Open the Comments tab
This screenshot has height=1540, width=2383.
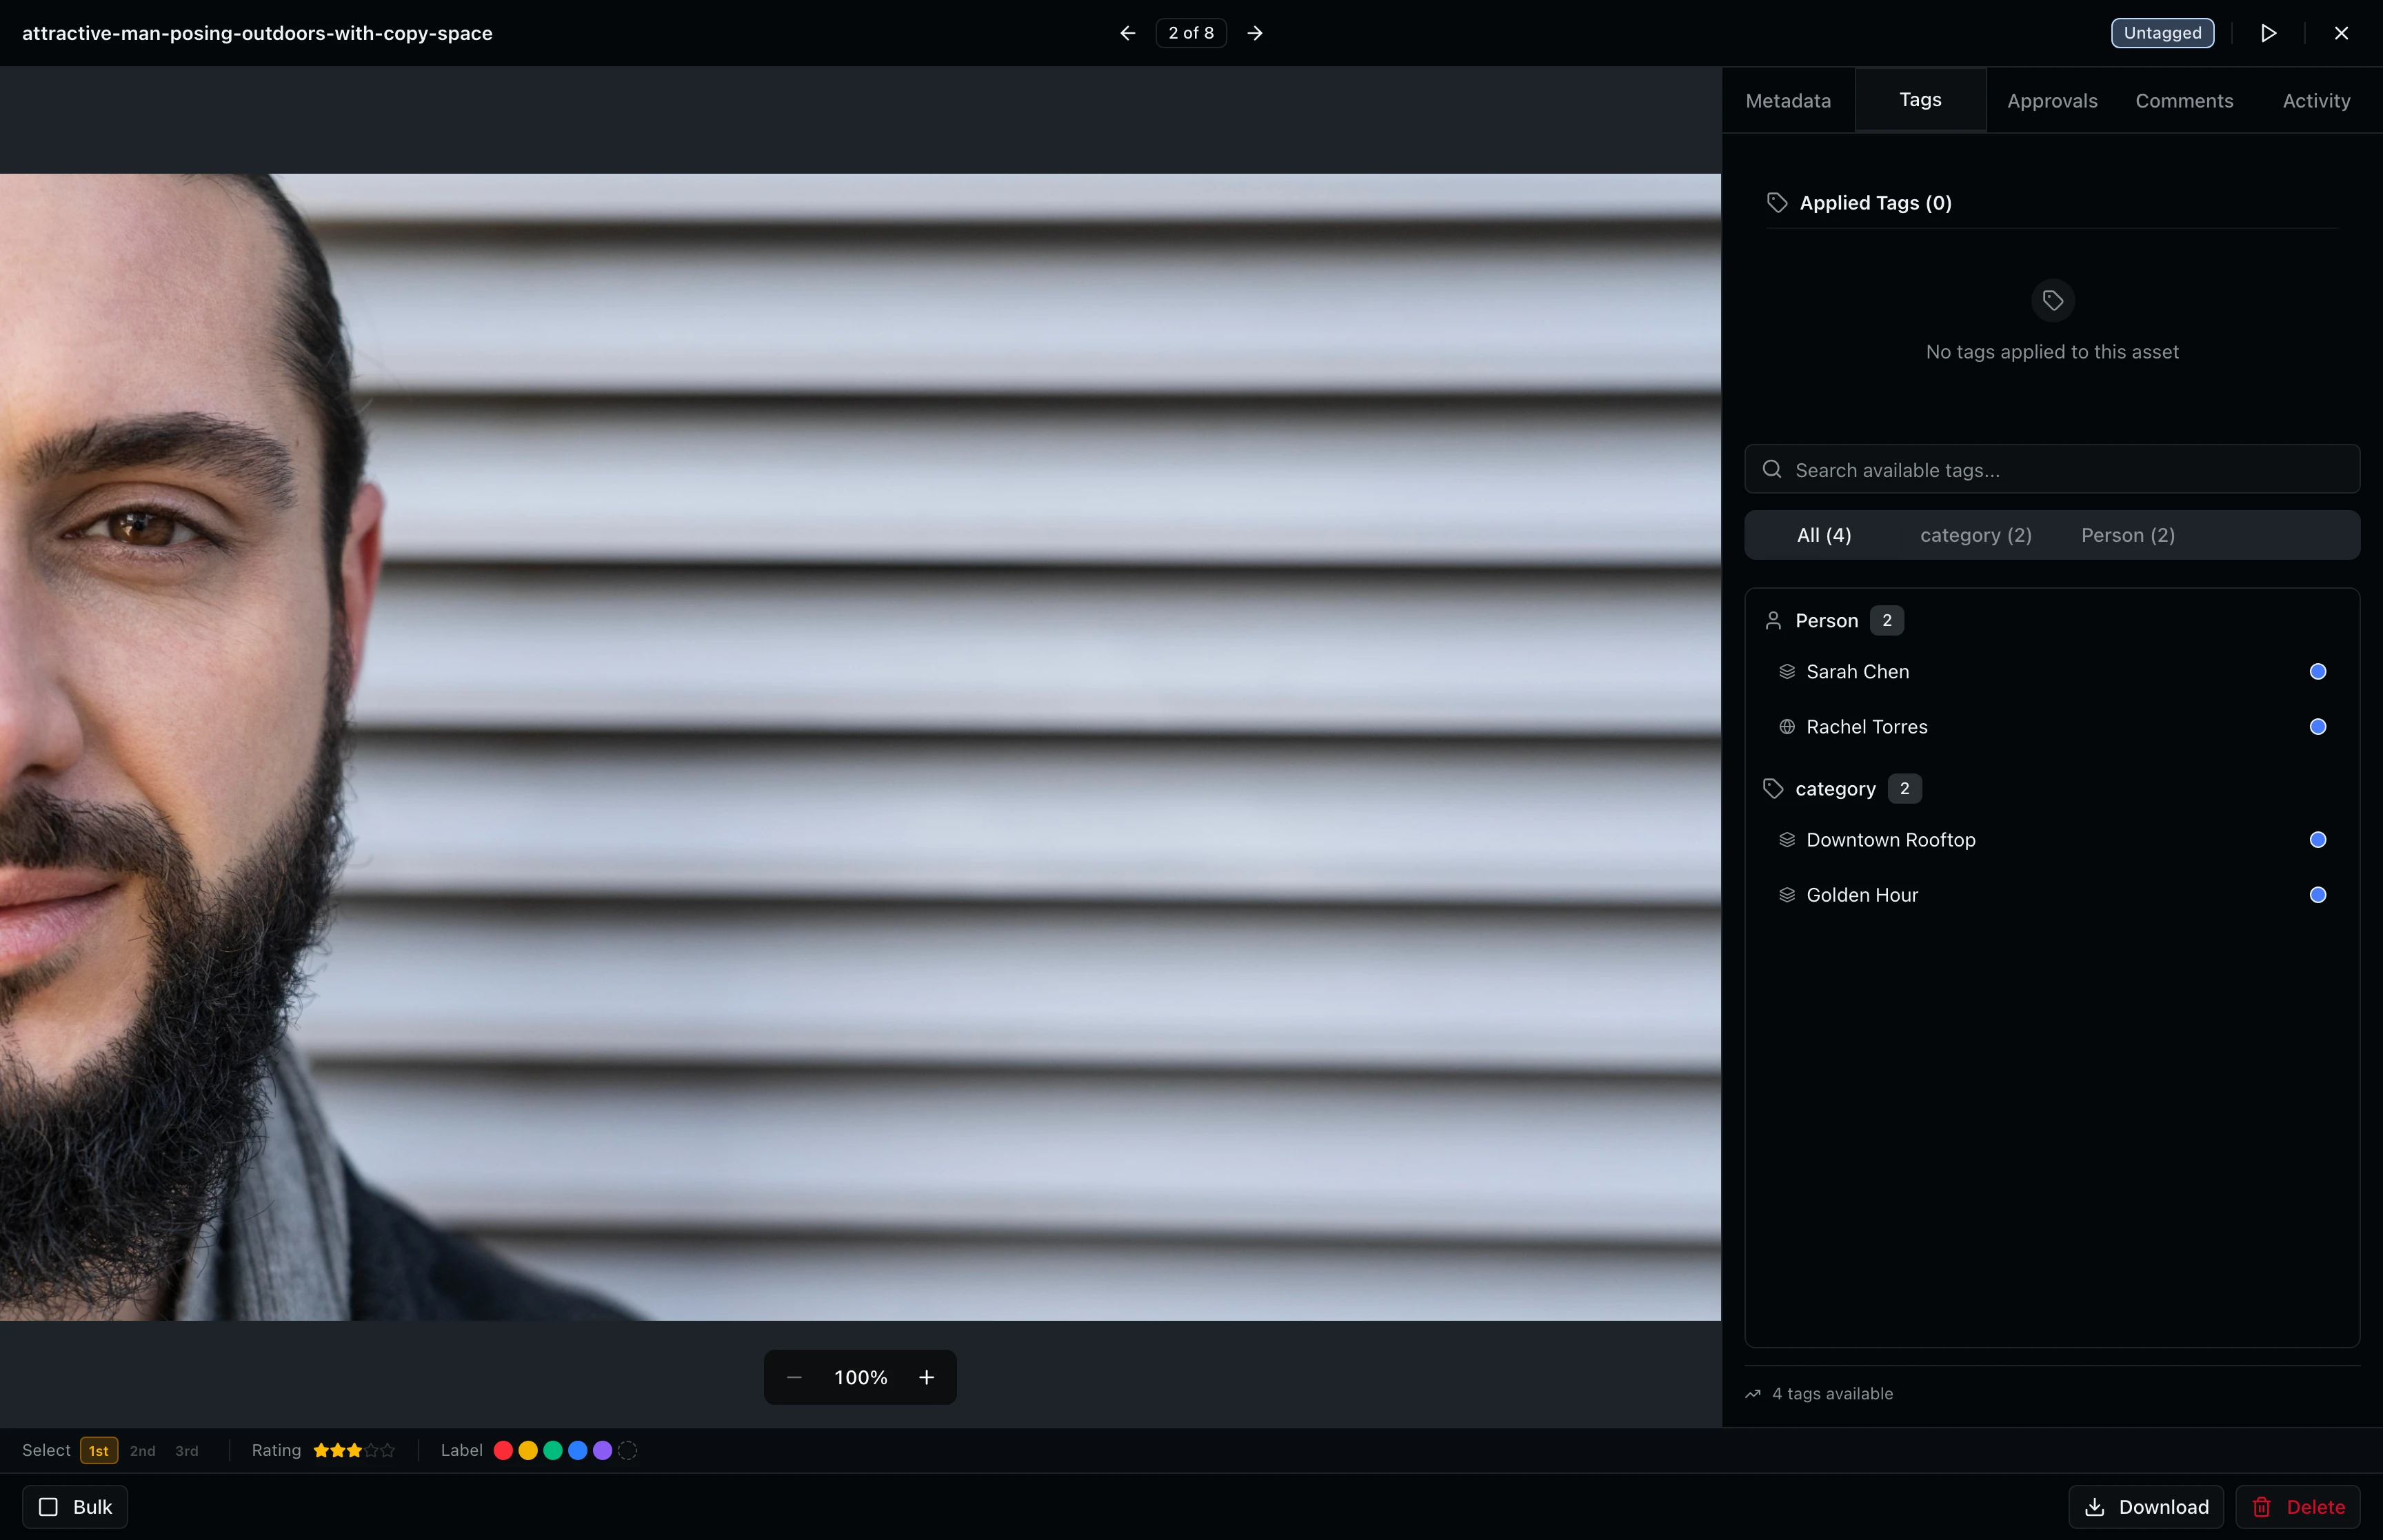pyautogui.click(x=2184, y=101)
